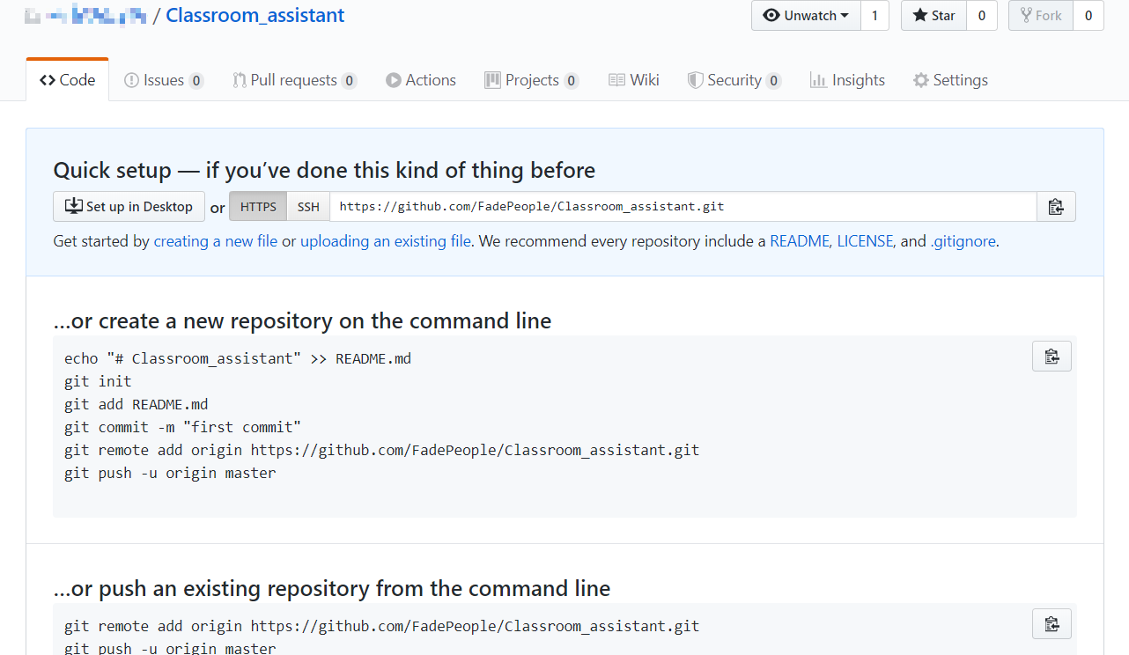
Task: Open the repository Settings tab
Action: pyautogui.click(x=950, y=80)
